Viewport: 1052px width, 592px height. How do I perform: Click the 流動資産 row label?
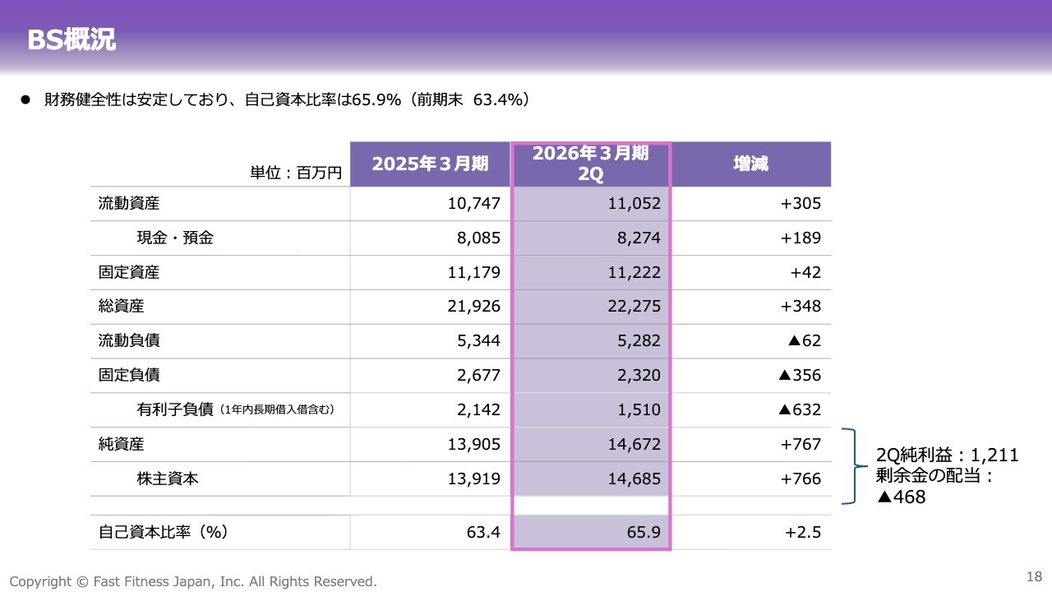129,204
